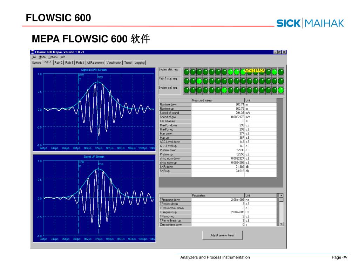Click the rightmost LED in the System ctrl. reg. row
This screenshot has height=269, width=359.
click(281, 90)
